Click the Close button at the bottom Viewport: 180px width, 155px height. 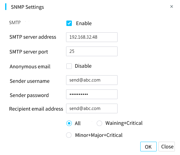coord(167,147)
